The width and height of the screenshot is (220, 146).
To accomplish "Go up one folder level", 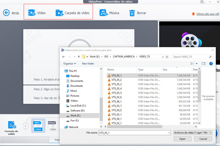I will pos(79,57).
